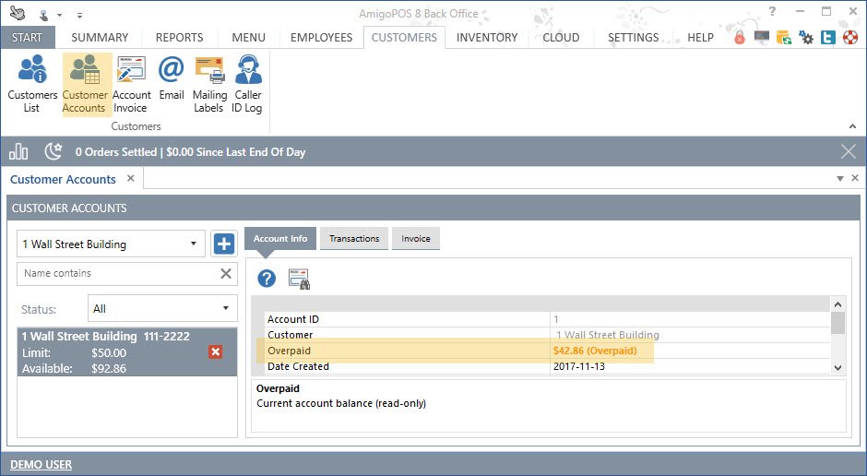Viewport: 867px width, 476px height.
Task: Open the INVENTORY ribbon tab
Action: point(486,38)
